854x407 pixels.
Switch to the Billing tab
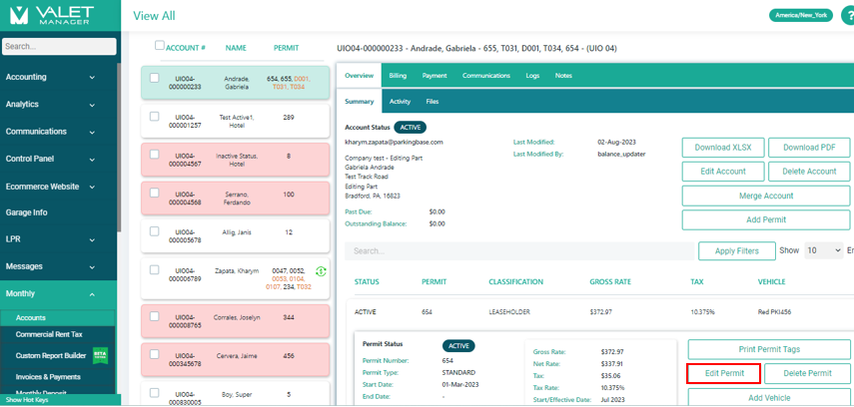(398, 75)
